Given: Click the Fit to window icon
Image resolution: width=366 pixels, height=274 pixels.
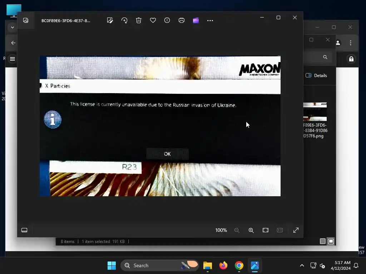Looking at the screenshot, I should tap(266, 230).
